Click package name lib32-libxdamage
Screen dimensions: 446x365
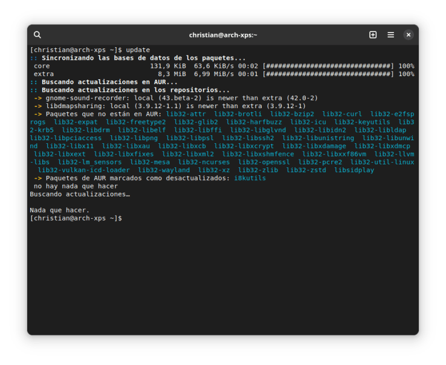[x=314, y=146]
